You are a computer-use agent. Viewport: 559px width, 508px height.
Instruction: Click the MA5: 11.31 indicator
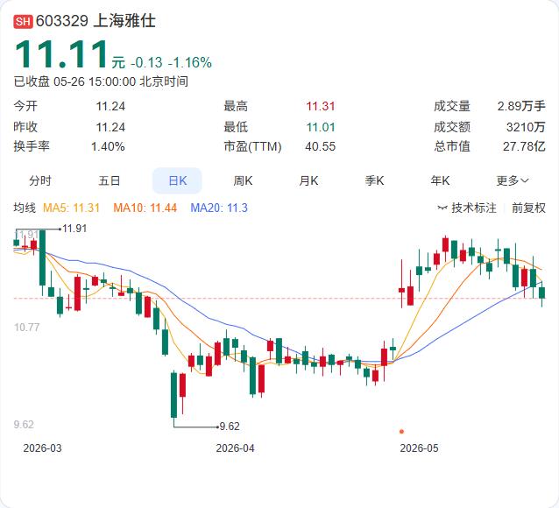71,208
